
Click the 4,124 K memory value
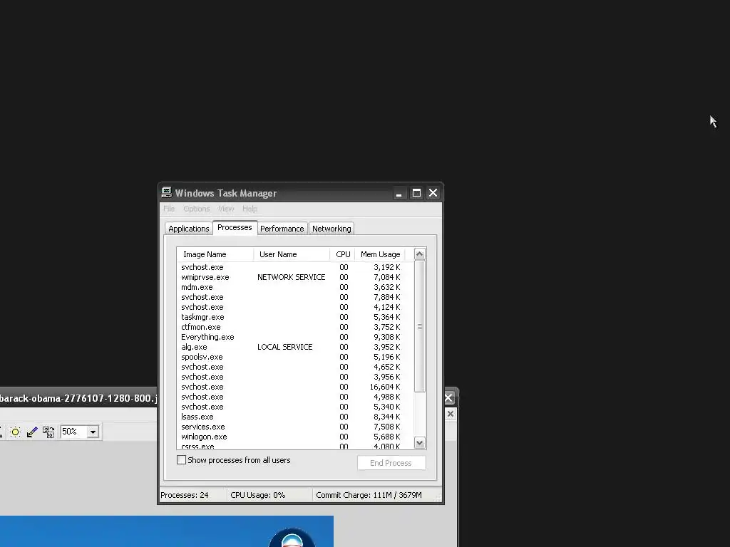[x=387, y=308]
